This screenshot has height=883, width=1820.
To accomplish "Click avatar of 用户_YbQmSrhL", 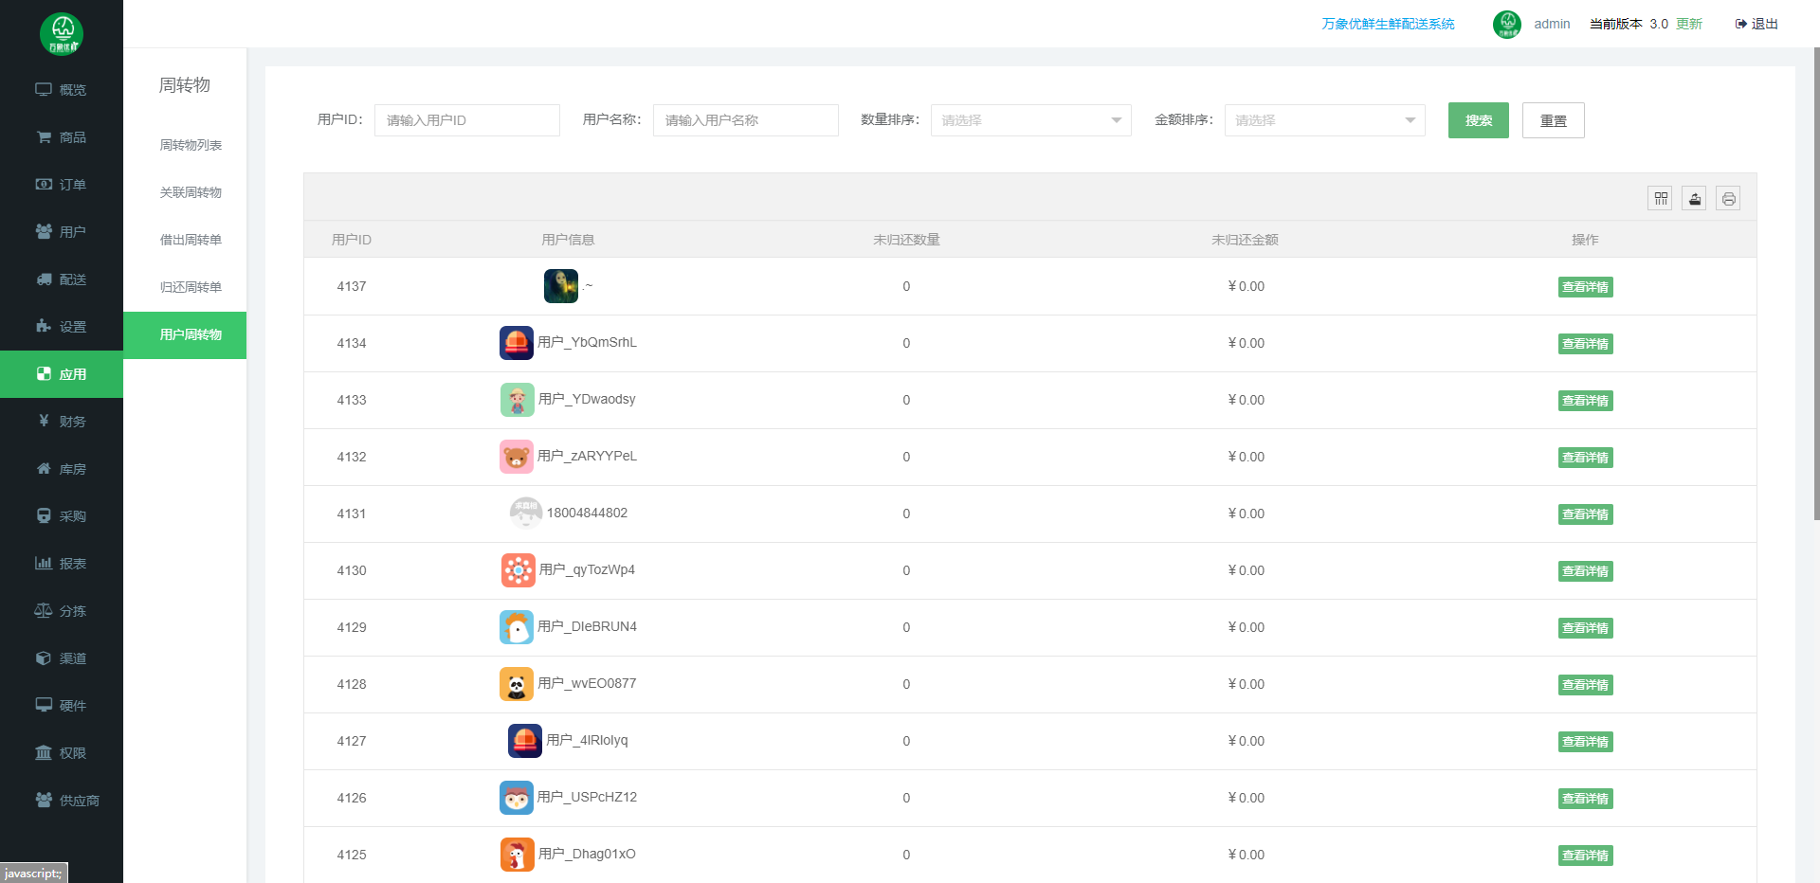I will click(517, 343).
